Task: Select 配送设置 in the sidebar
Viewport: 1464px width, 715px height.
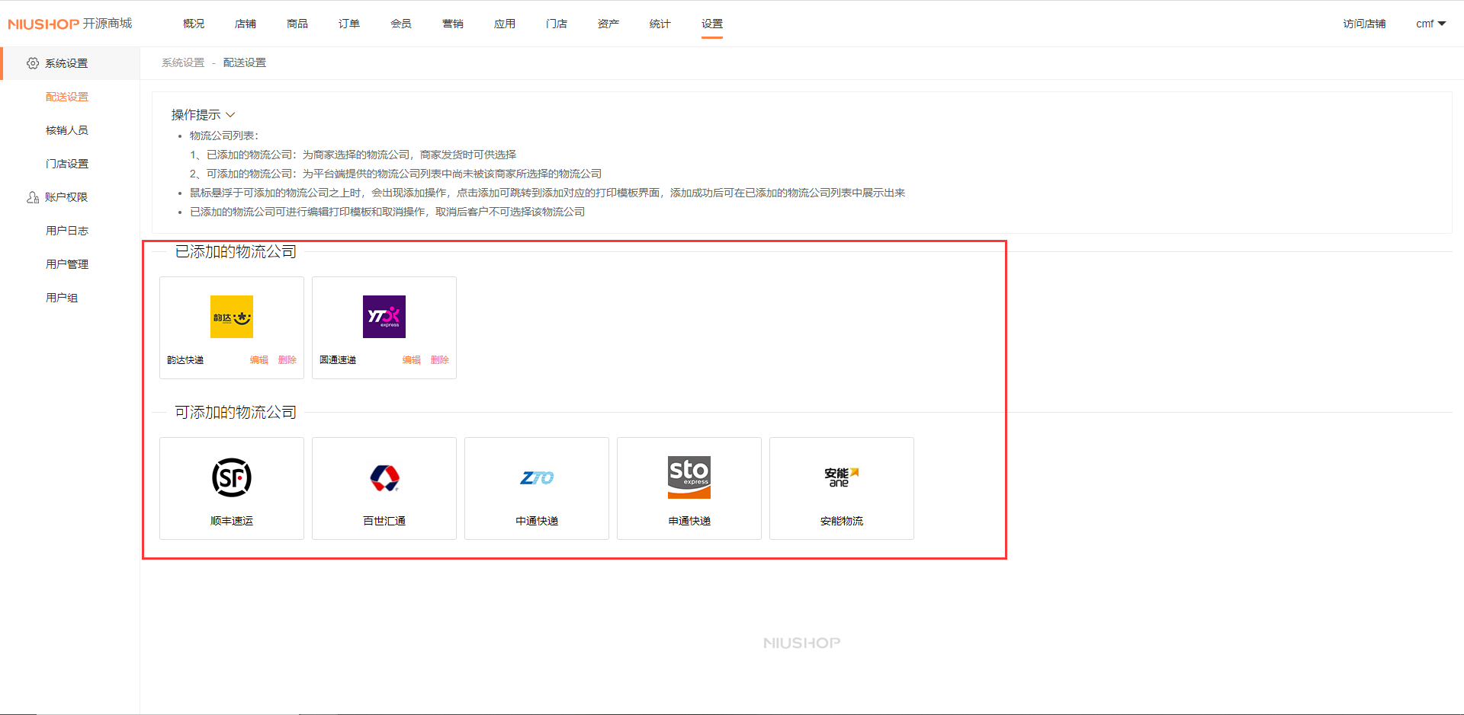Action: click(x=67, y=97)
